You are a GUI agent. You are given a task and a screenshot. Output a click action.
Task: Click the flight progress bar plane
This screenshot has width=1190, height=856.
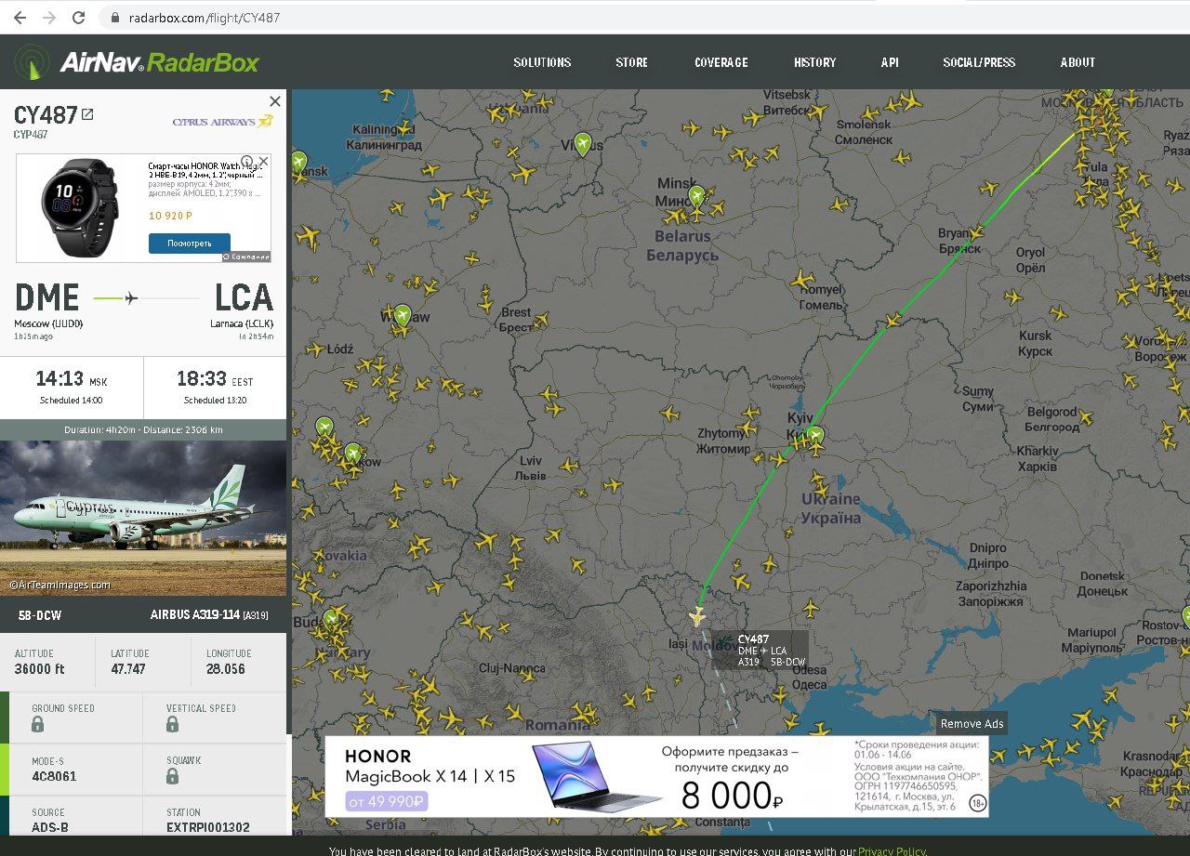[130, 297]
